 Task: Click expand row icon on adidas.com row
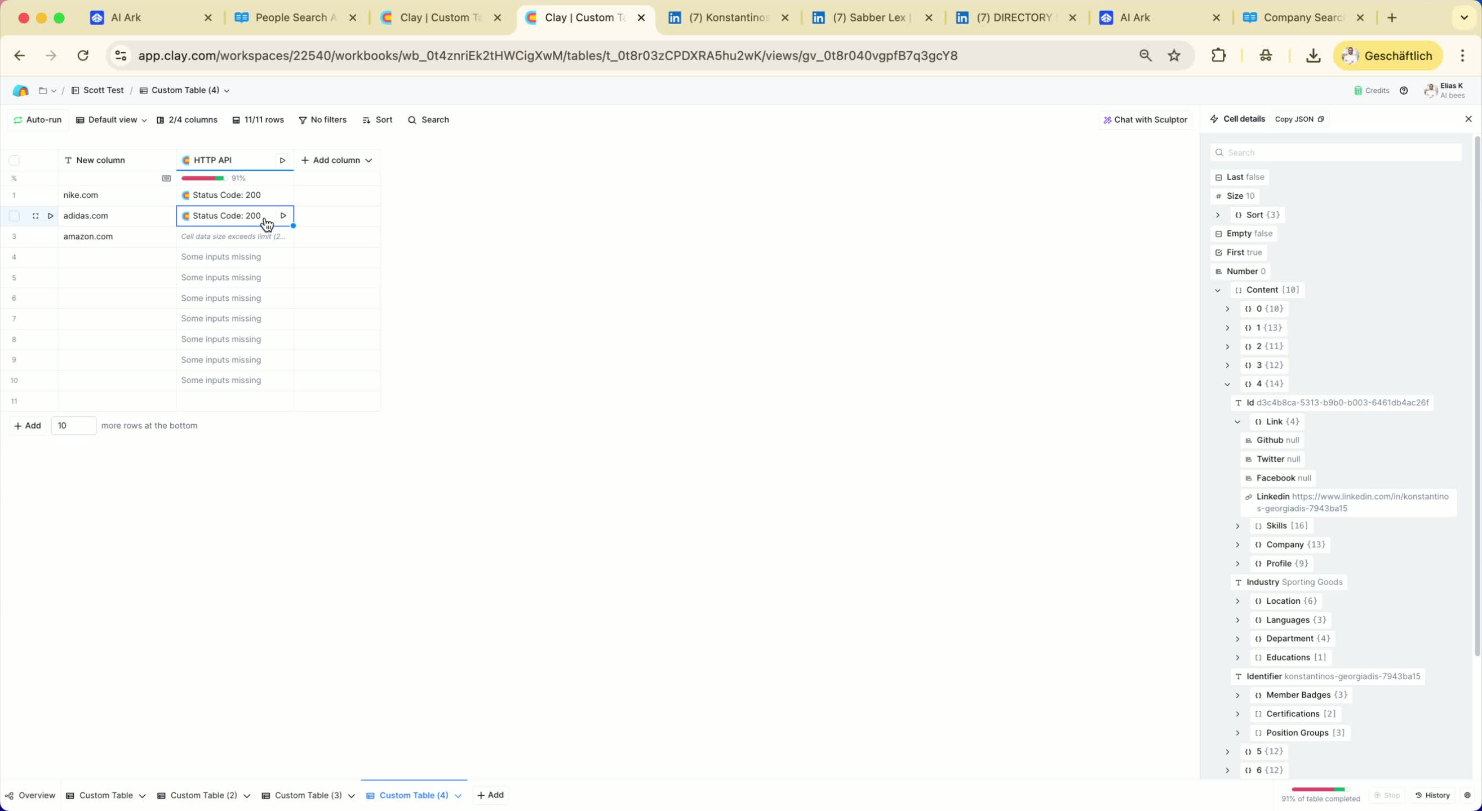click(36, 216)
